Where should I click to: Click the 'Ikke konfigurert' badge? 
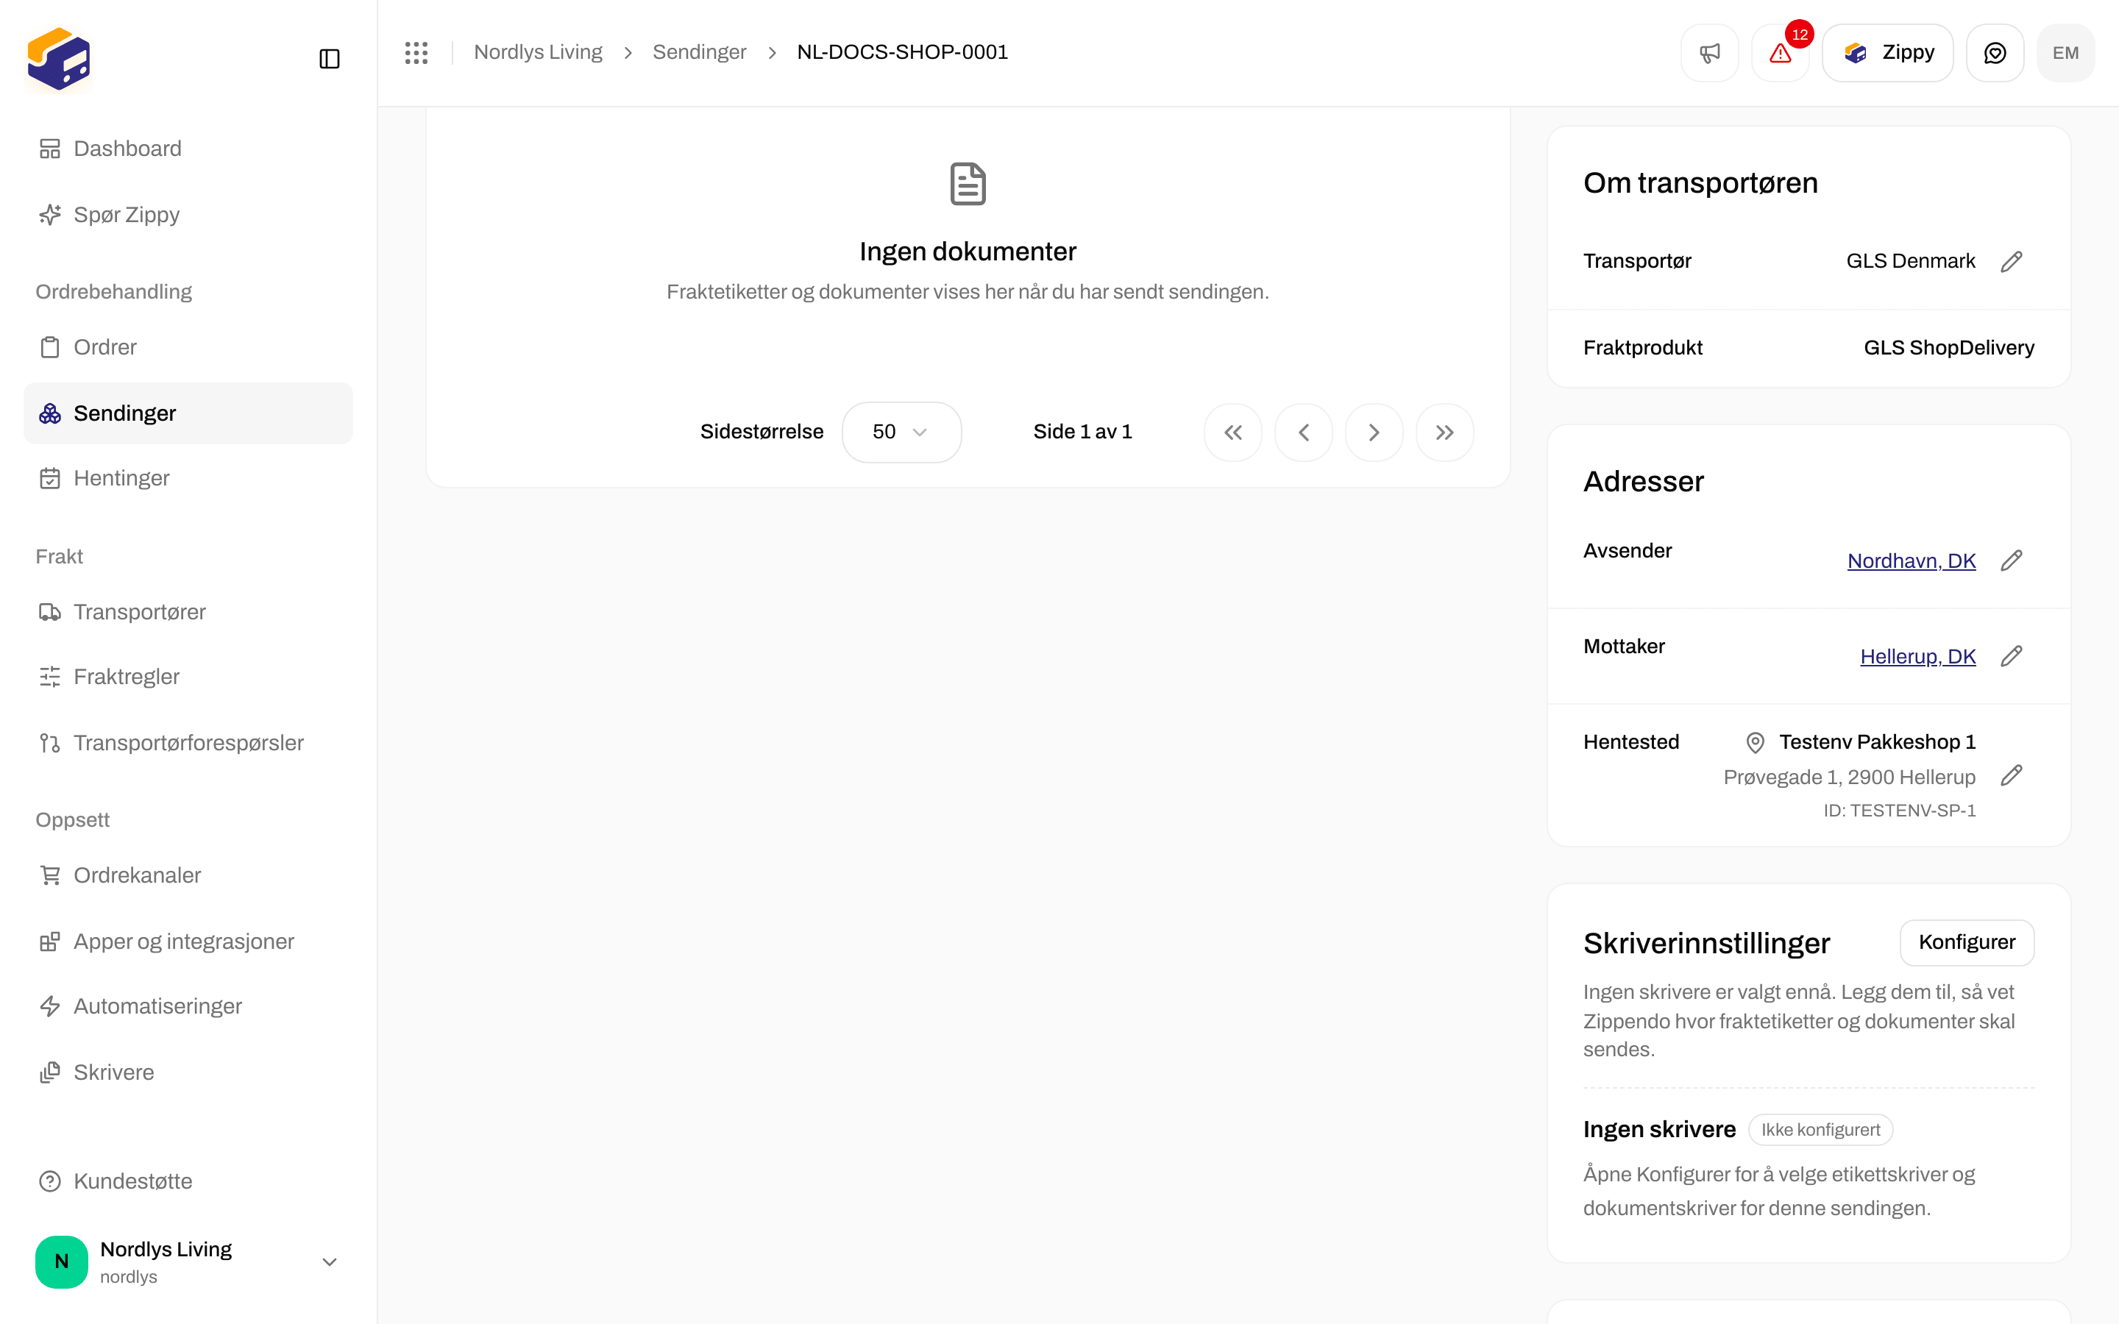[1820, 1130]
